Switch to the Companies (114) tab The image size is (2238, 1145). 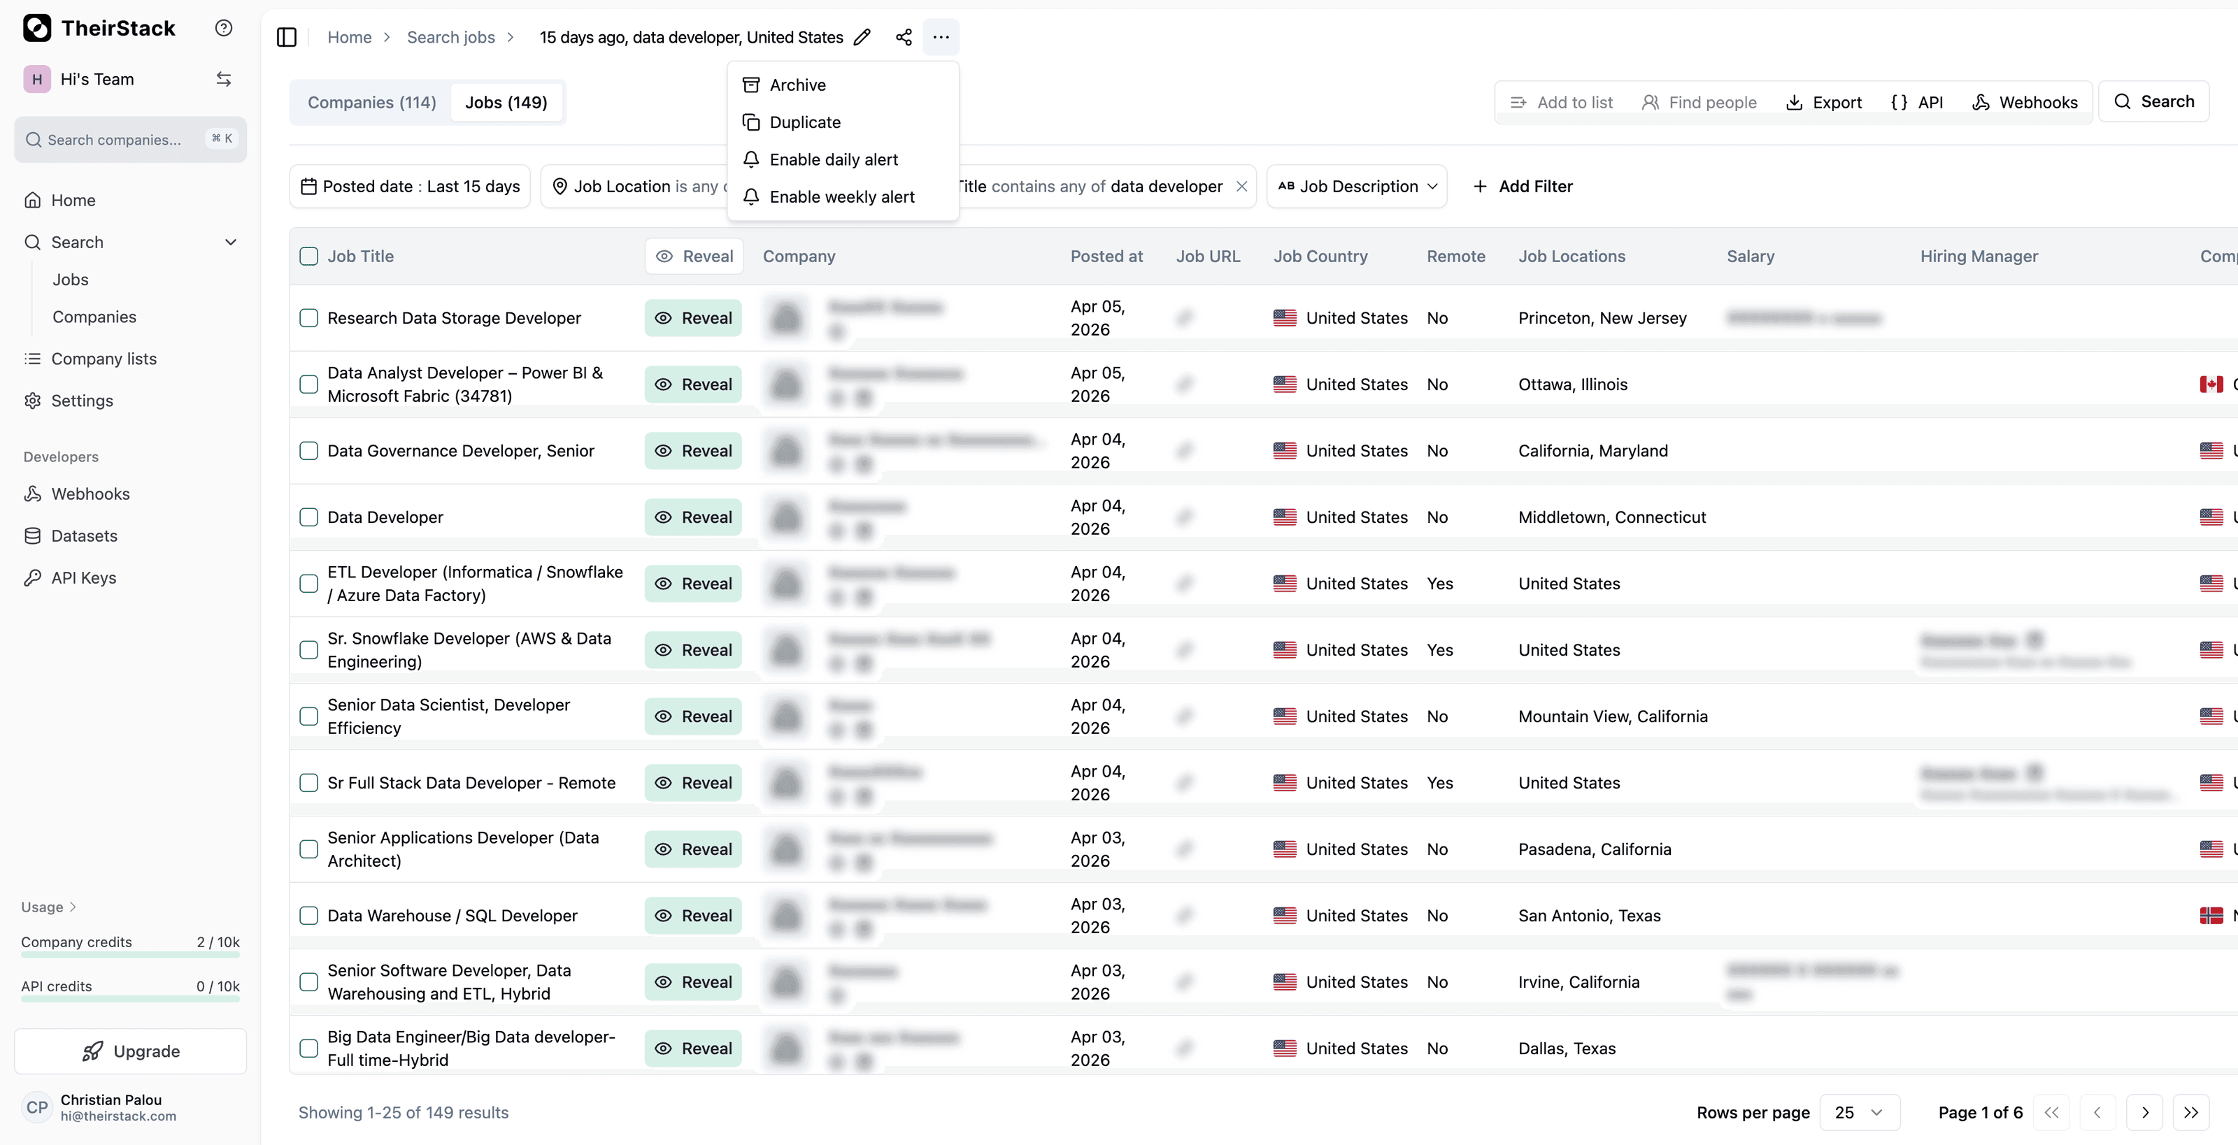(x=371, y=101)
